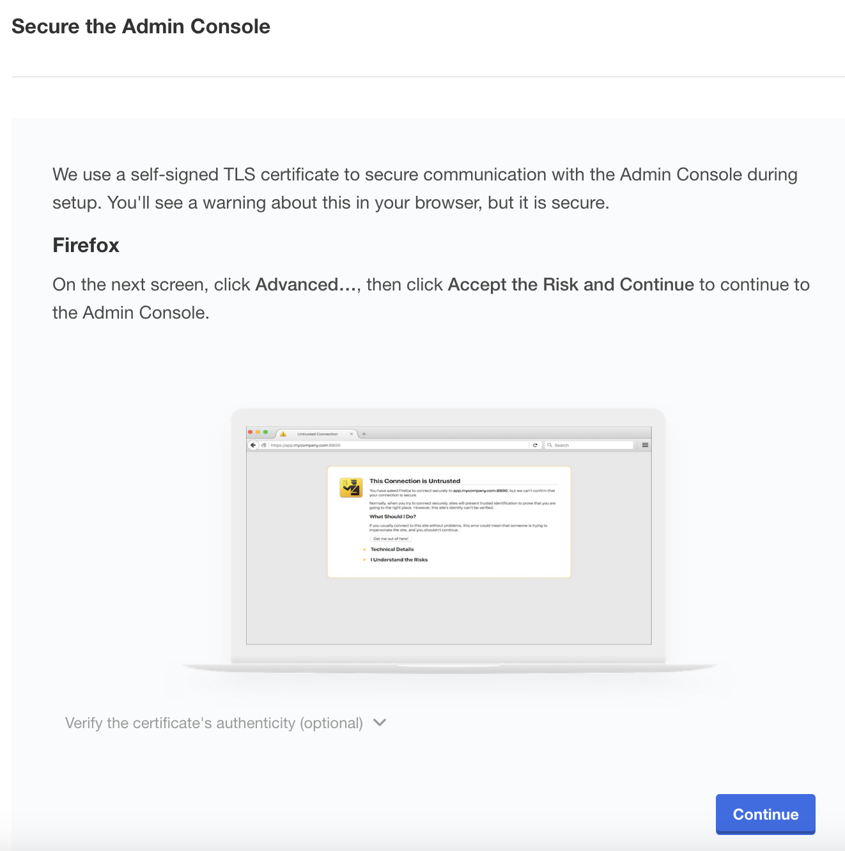The image size is (845, 851).
Task: Expand the Technical Details disclosure triangle
Action: point(365,550)
